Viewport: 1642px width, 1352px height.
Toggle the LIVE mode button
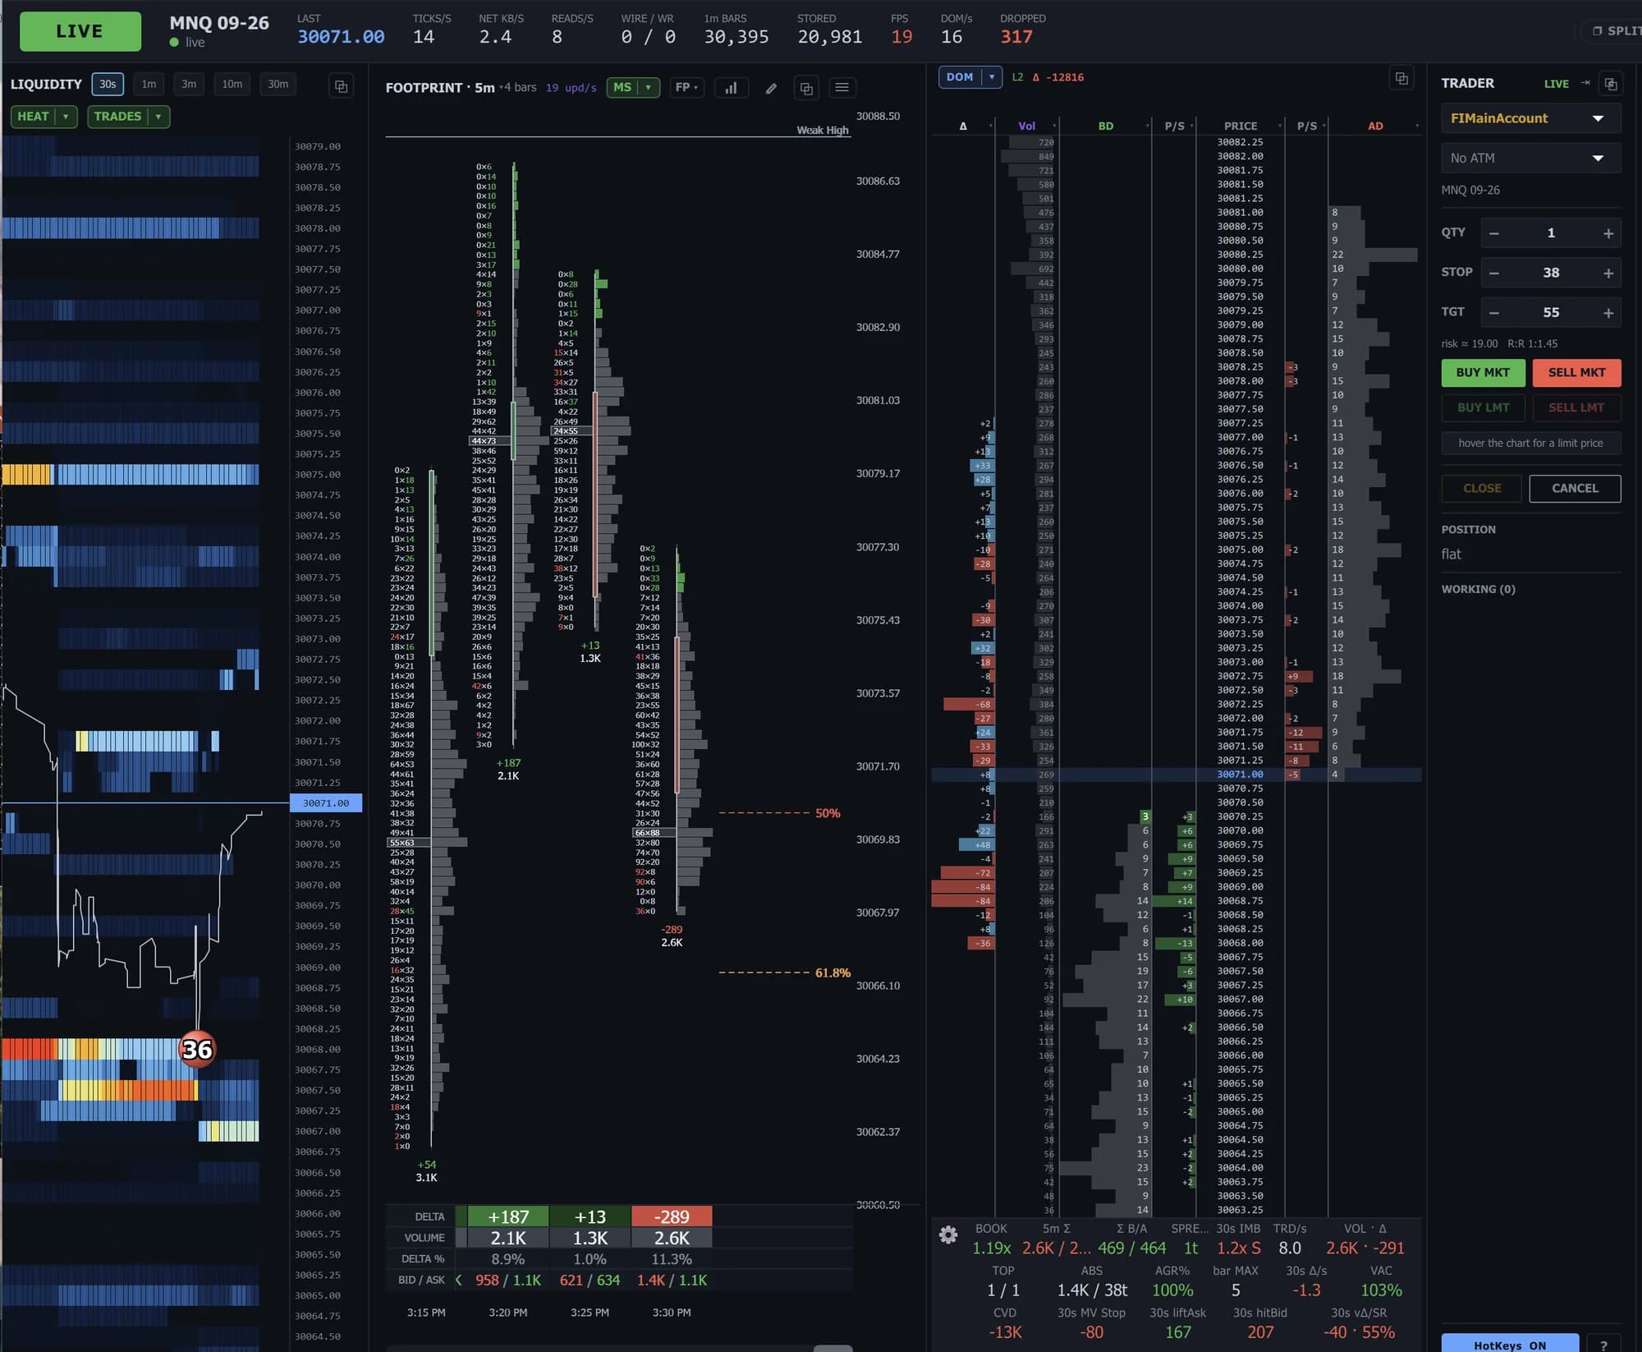[80, 31]
